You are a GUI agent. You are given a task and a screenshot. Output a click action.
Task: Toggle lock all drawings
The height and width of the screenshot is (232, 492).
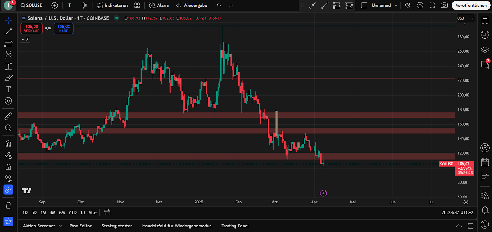coord(8,167)
